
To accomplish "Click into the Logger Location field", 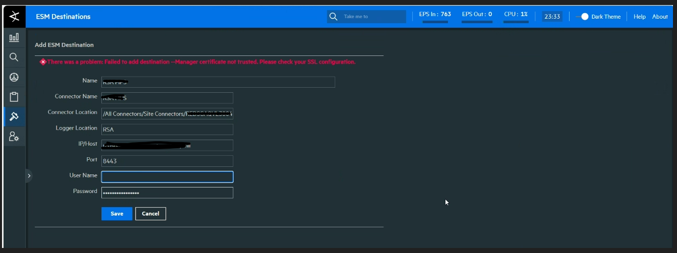I will pos(167,130).
